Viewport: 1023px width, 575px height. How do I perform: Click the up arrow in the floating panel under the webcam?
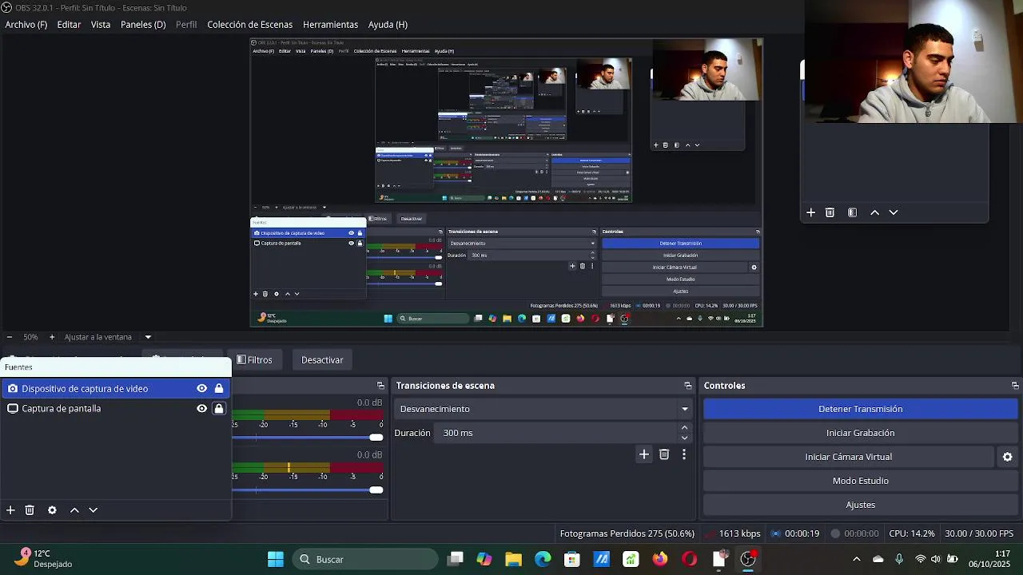[874, 212]
